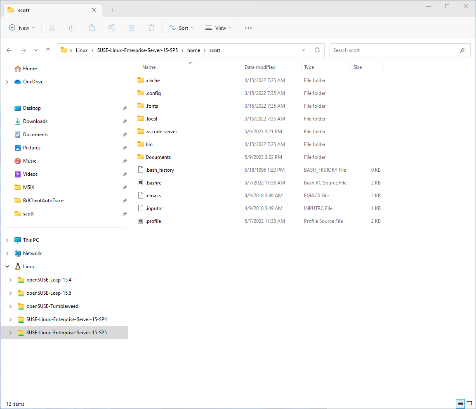The width and height of the screenshot is (476, 409).
Task: Go up one folder level arrow
Action: point(48,50)
